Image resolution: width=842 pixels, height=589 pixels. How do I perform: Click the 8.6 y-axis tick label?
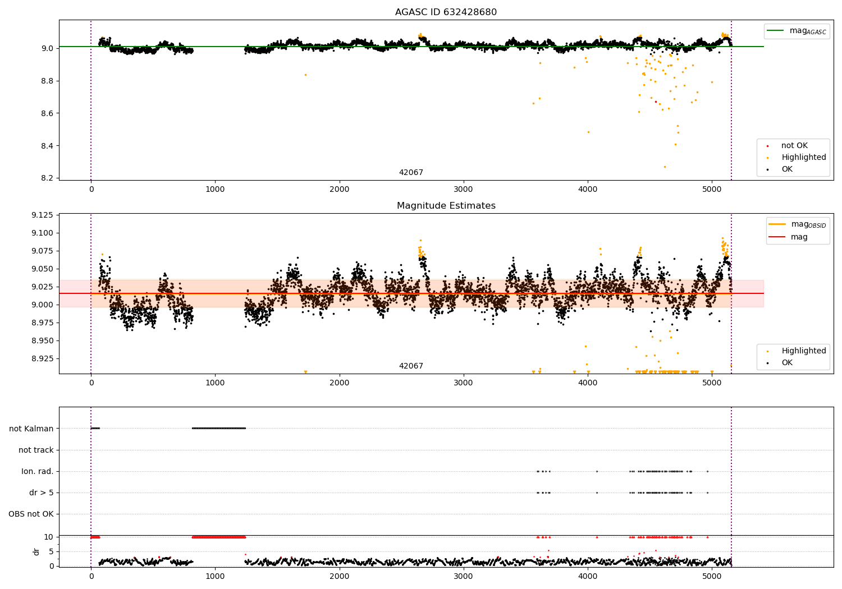point(48,113)
